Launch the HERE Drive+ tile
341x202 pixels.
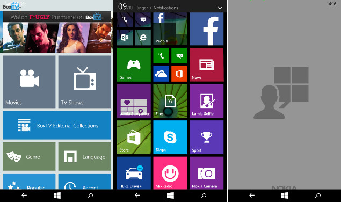(x=134, y=173)
